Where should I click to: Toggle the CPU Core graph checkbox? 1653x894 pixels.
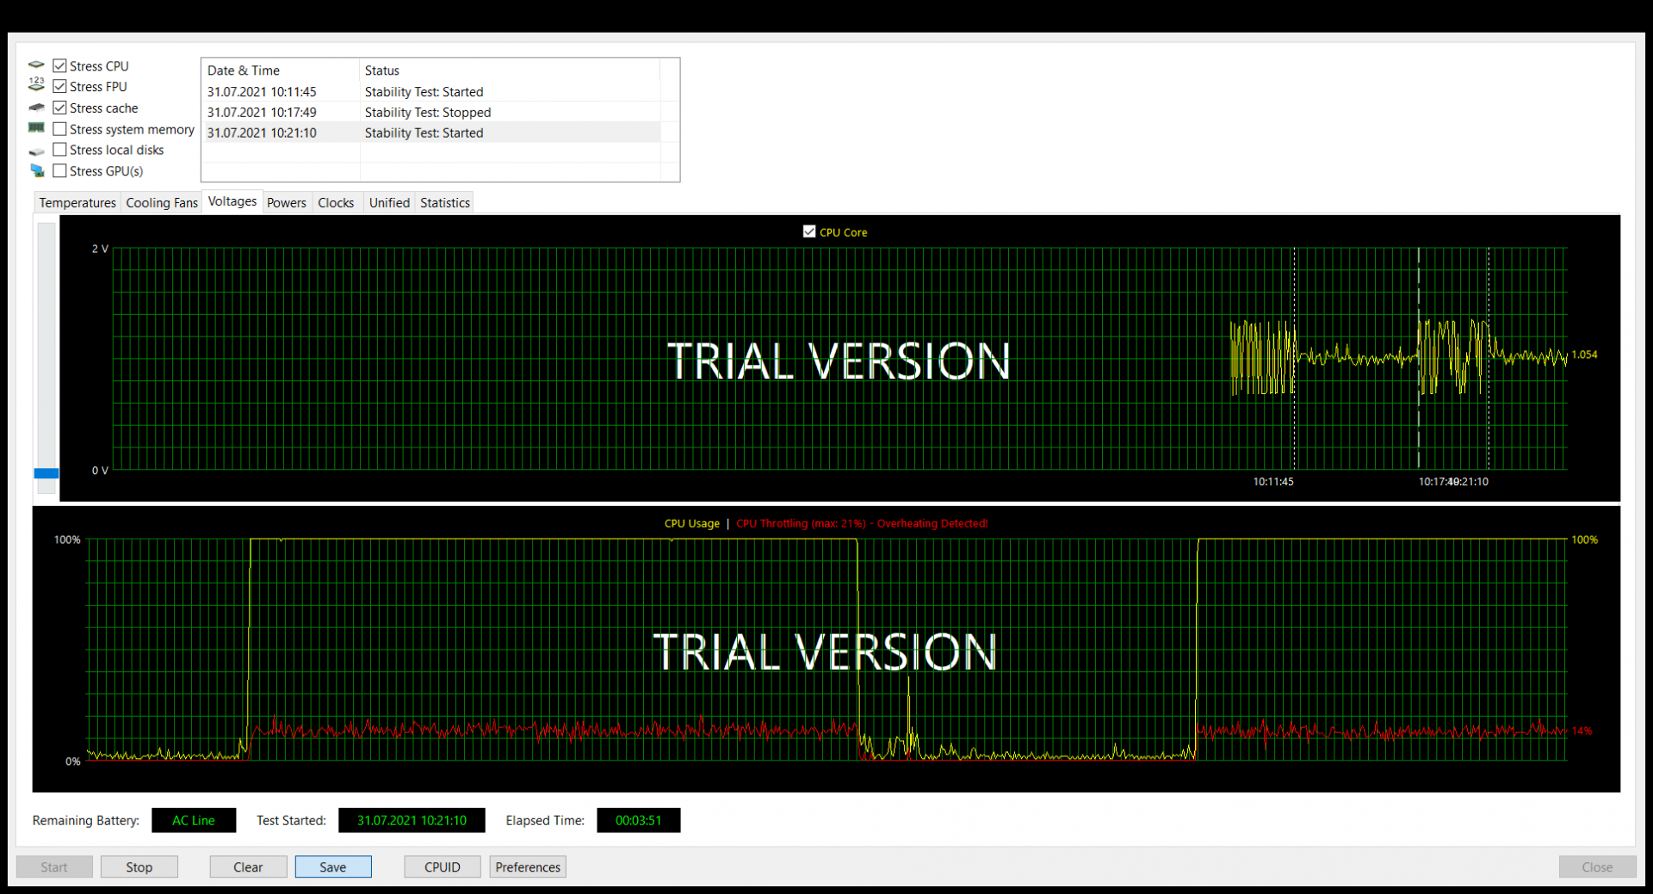tap(808, 231)
